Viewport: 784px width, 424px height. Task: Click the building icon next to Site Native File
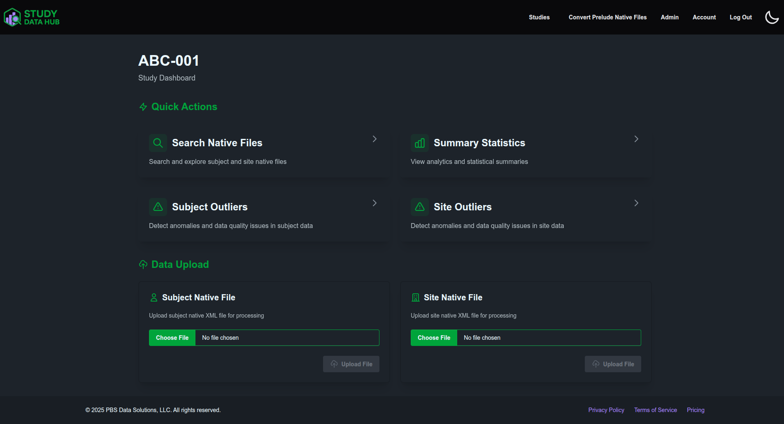coord(415,297)
